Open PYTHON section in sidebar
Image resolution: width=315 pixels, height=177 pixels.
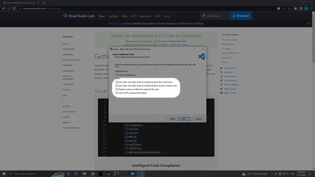(66, 90)
